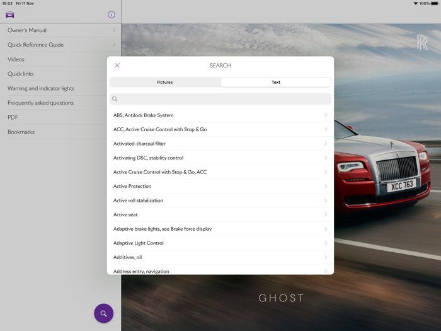
Task: Expand chevron on Additives, oil row
Action: [326, 257]
